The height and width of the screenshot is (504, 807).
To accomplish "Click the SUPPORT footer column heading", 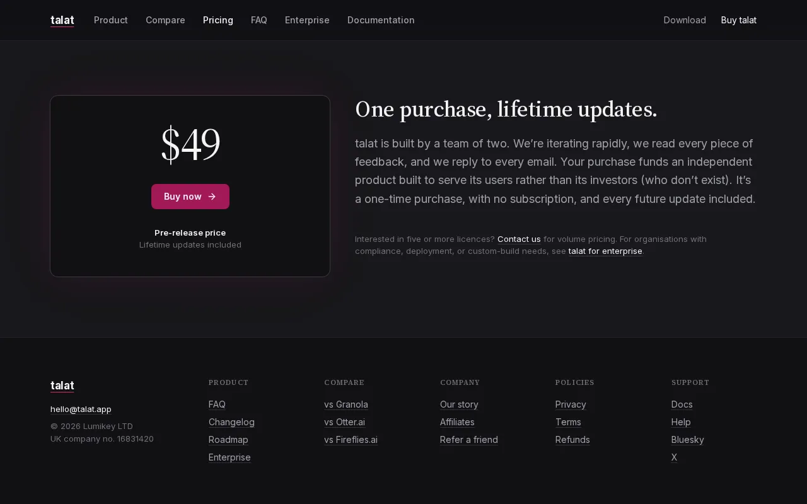I will [690, 382].
